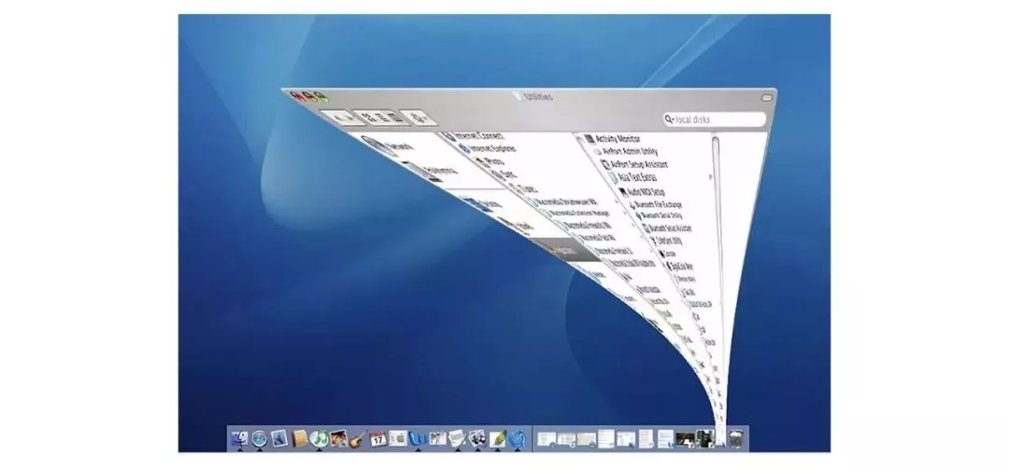Click Finder back/forward navigation button
The width and height of the screenshot is (1009, 470).
coord(344,118)
